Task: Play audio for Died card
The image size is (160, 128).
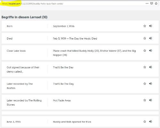Action: point(150,38)
